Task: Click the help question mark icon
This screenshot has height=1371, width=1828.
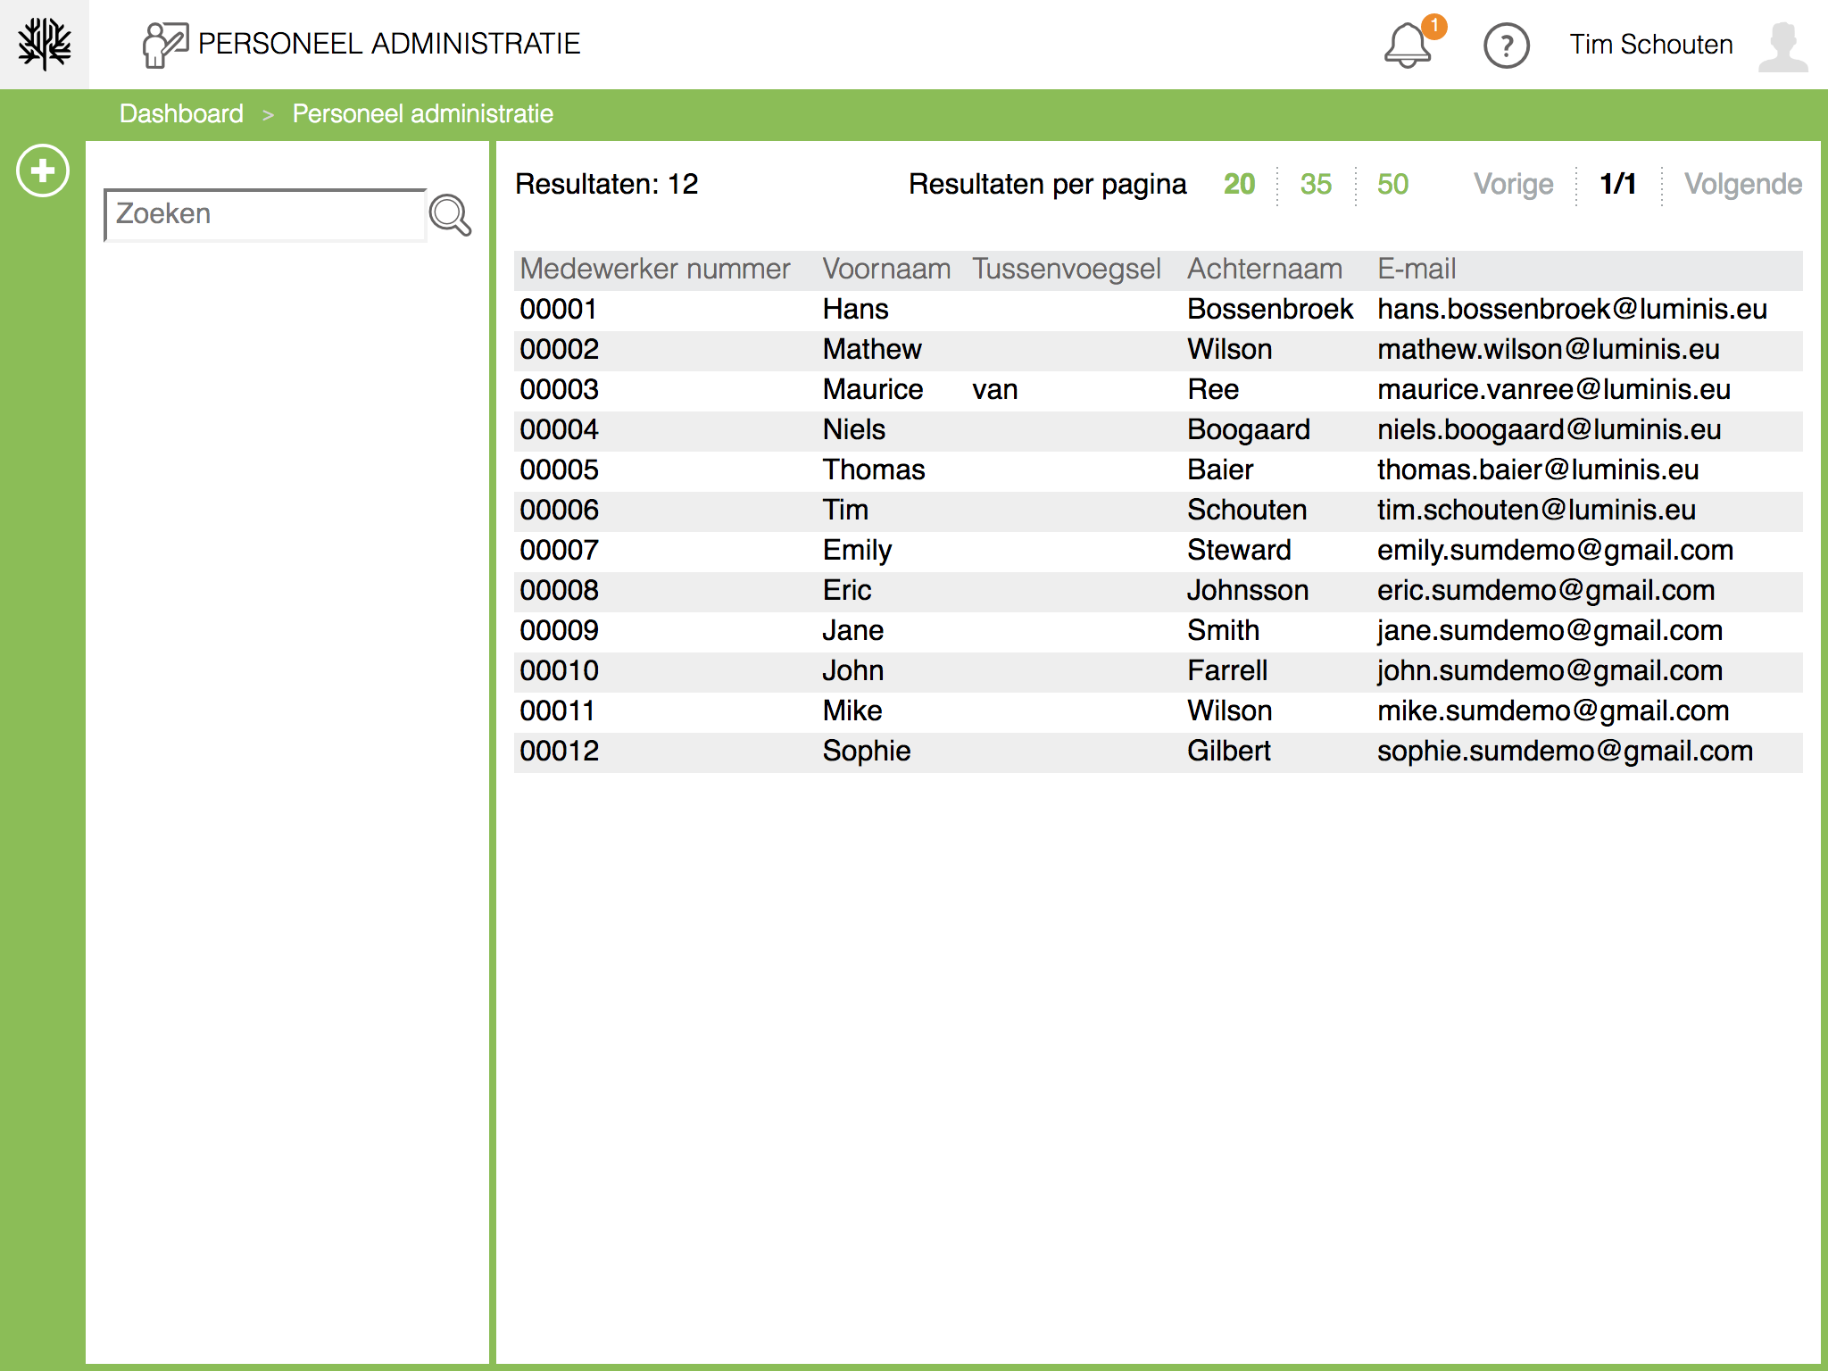Action: coord(1507,45)
